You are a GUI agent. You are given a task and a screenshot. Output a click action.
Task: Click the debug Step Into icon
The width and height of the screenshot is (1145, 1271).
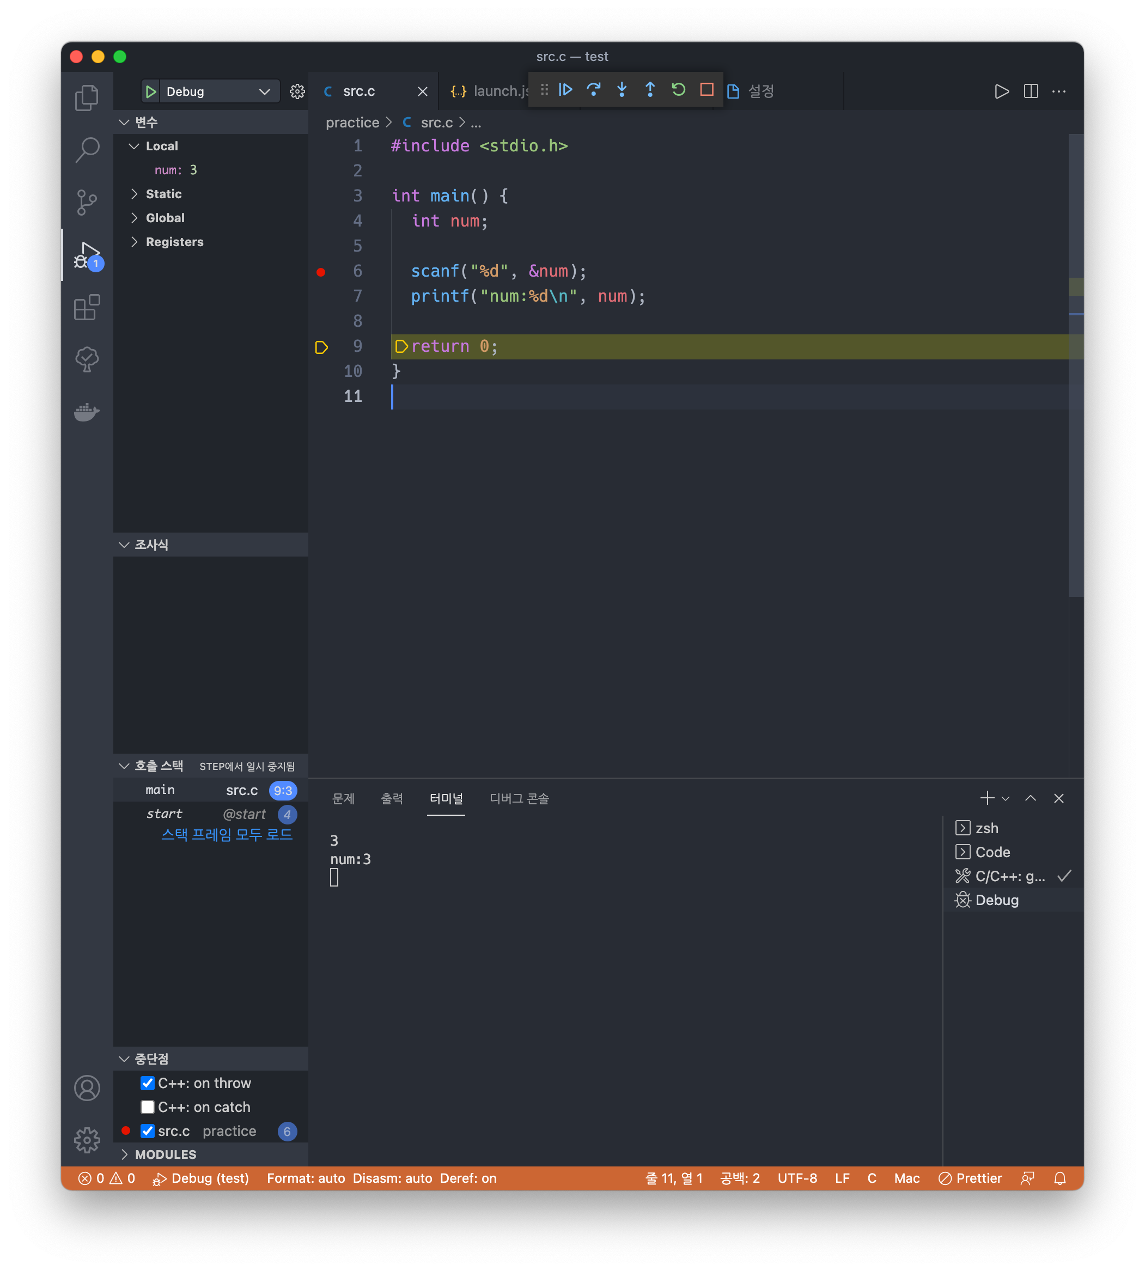(622, 90)
